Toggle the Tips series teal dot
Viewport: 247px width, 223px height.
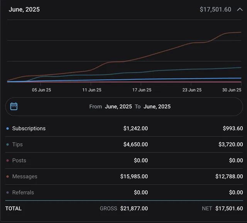[7, 145]
